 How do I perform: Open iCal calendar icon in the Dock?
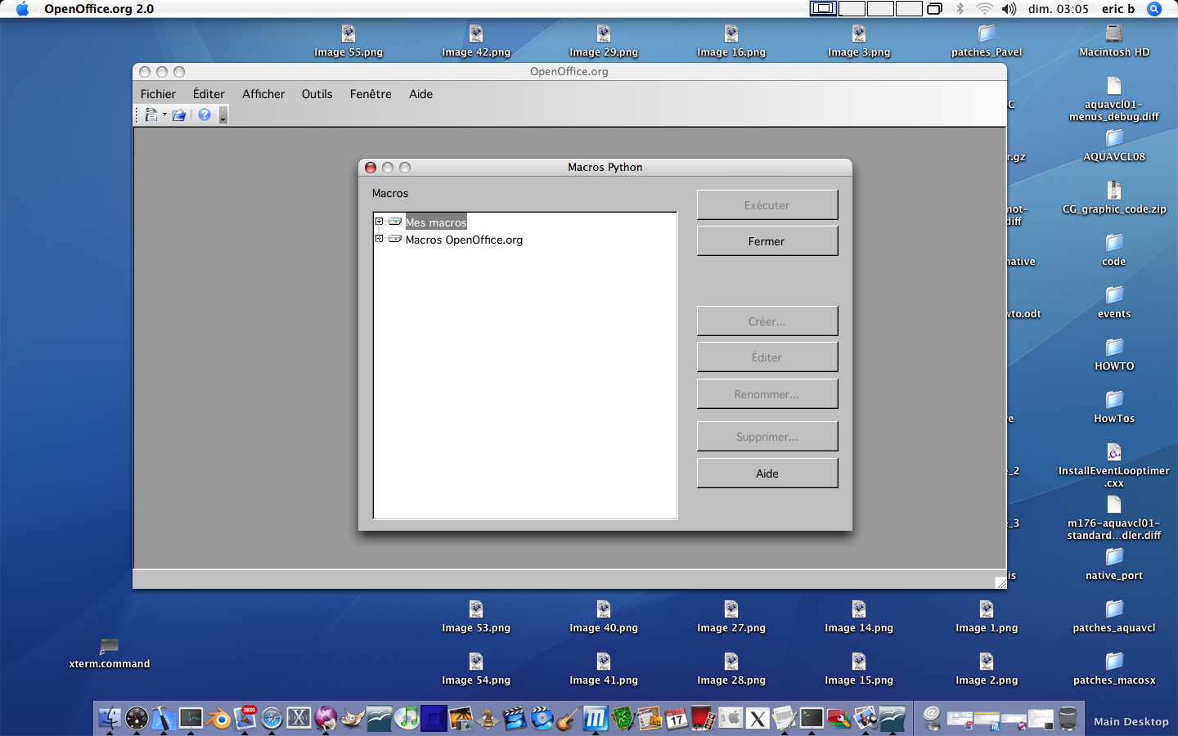coord(677,719)
